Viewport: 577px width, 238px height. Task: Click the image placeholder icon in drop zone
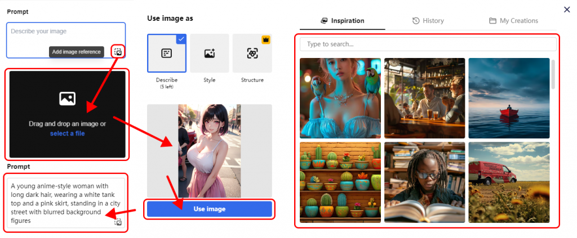(67, 99)
